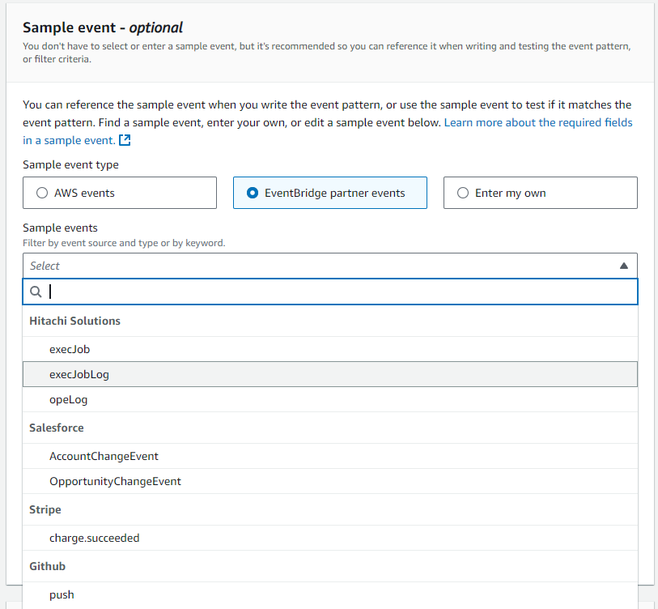Select the Github push event
The width and height of the screenshot is (658, 609).
[x=62, y=594]
